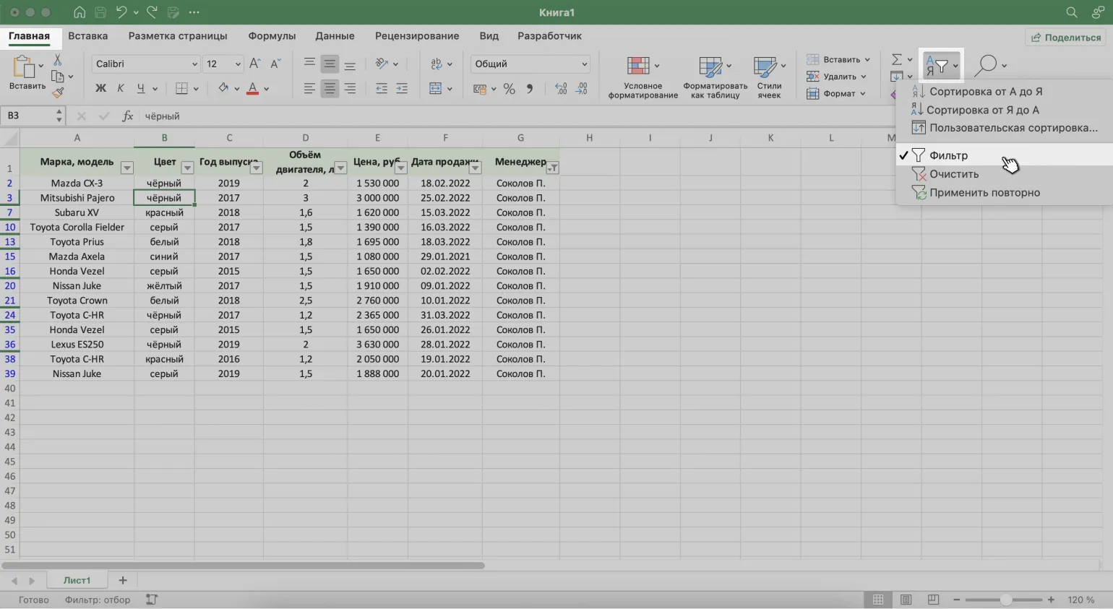Switch to the Формулы ribbon tab
The width and height of the screenshot is (1113, 609).
(272, 36)
